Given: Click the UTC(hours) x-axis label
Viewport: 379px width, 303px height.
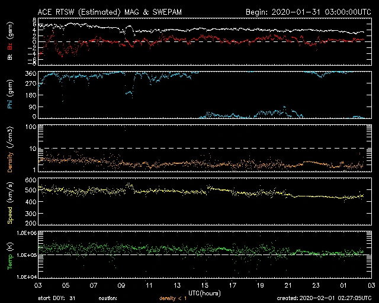Looking at the screenshot, I should [204, 293].
